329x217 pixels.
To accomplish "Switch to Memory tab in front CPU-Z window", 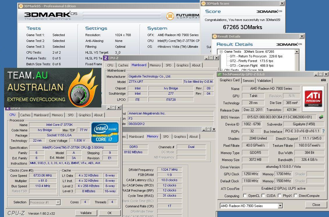I will 57,115.
